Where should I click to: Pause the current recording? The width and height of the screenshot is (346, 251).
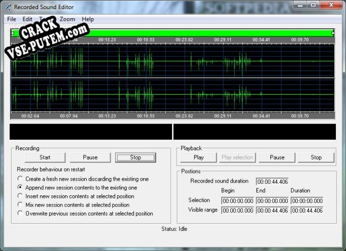pyautogui.click(x=90, y=157)
